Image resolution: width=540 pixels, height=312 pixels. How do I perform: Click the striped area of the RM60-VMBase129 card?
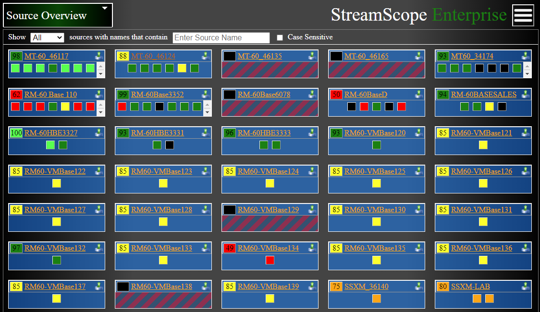pyautogui.click(x=270, y=223)
